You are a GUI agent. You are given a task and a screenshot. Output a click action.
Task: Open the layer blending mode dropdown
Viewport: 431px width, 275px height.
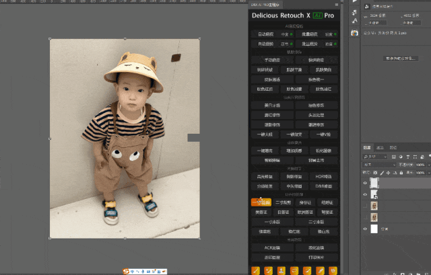pos(379,165)
